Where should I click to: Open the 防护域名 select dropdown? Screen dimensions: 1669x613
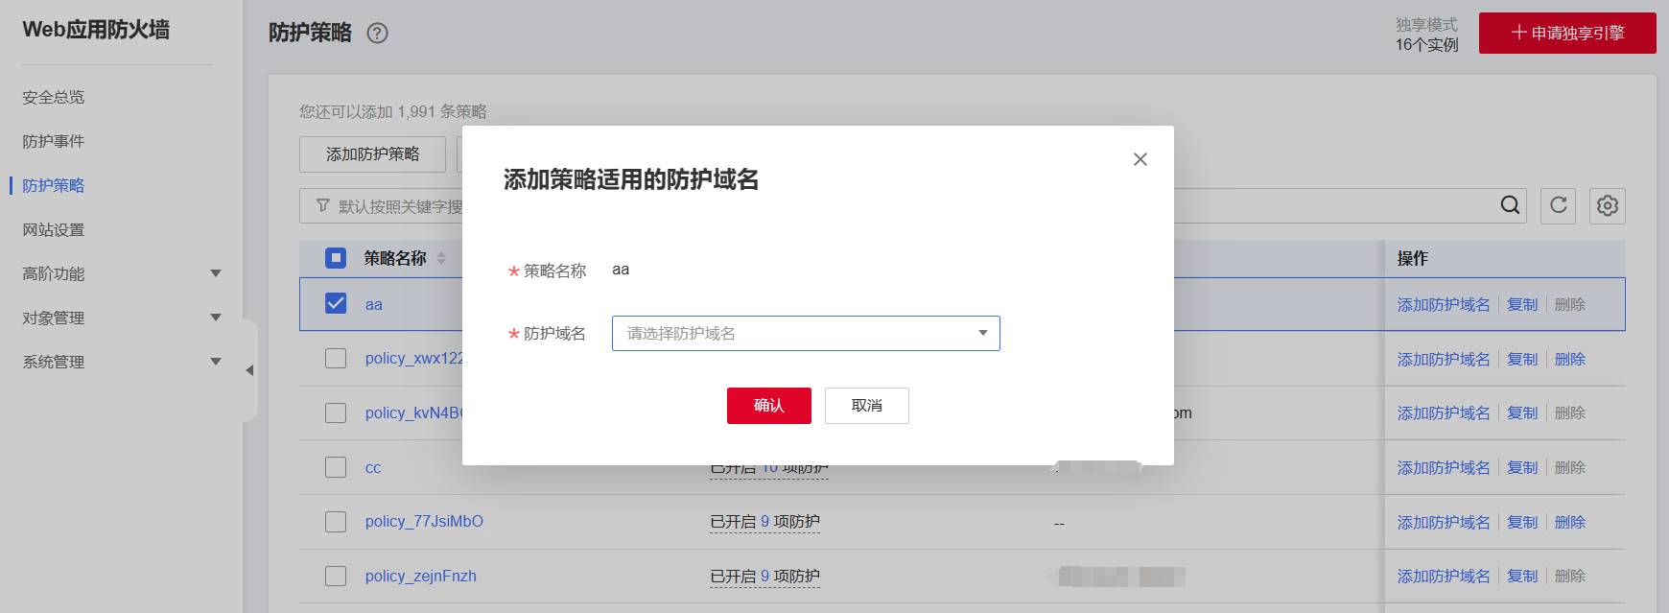(x=806, y=333)
